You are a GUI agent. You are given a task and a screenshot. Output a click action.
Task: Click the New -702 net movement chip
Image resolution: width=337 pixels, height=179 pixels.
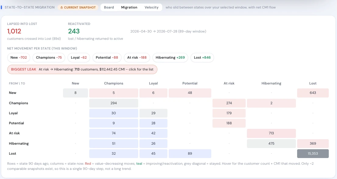click(x=19, y=57)
